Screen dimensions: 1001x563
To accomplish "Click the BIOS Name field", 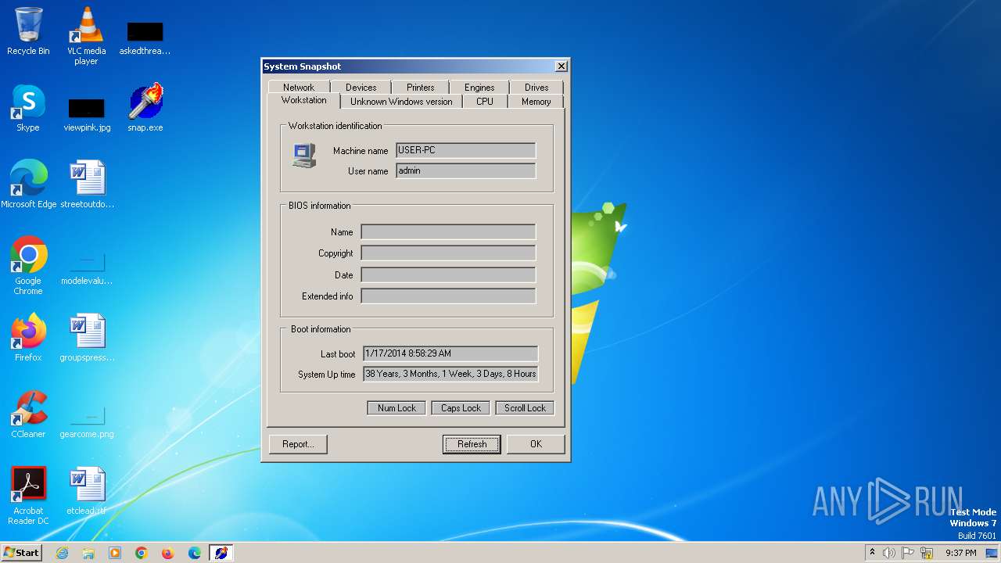I will pos(448,231).
